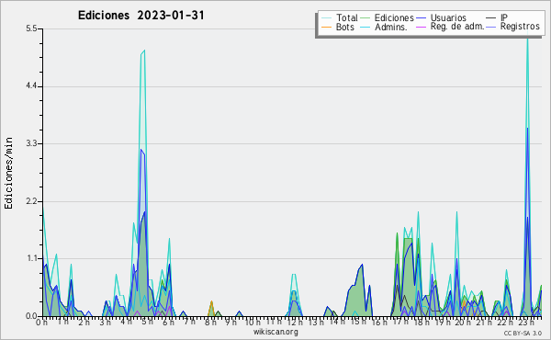The width and height of the screenshot is (551, 340).
Task: Click the cyan Total legend line swatch
Action: [x=327, y=18]
